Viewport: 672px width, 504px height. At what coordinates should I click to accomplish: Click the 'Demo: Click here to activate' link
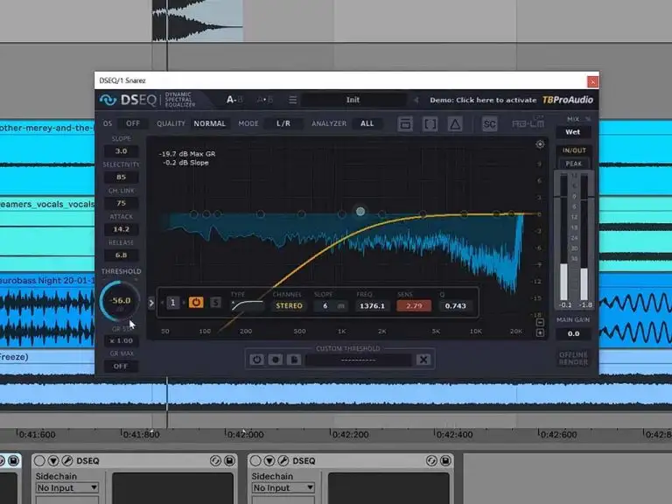click(483, 100)
